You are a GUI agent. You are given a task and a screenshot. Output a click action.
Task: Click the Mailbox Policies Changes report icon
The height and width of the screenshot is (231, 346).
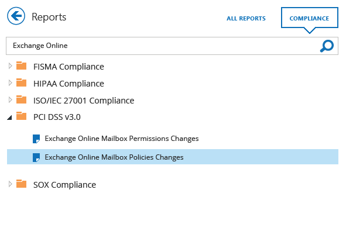pos(36,157)
